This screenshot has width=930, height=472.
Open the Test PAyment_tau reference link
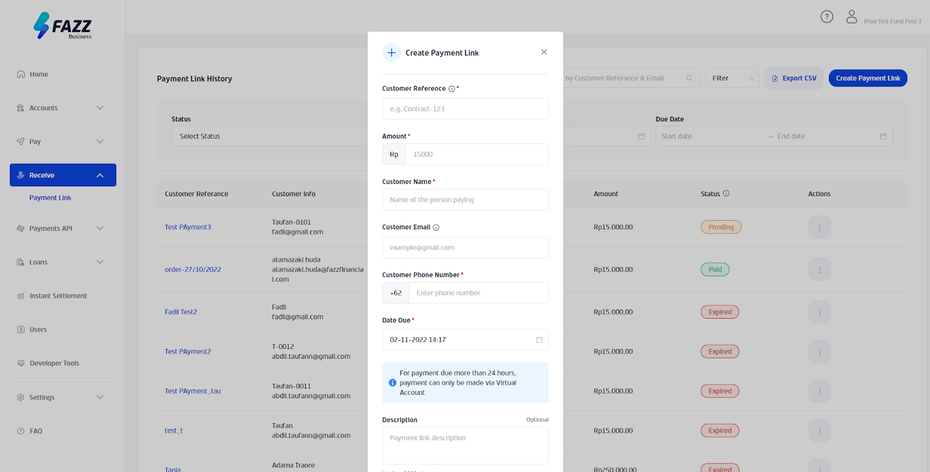point(193,391)
